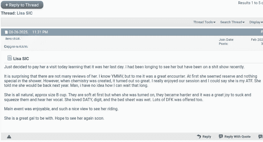
Task: Click the page icon before post date
Action: coord(6,32)
